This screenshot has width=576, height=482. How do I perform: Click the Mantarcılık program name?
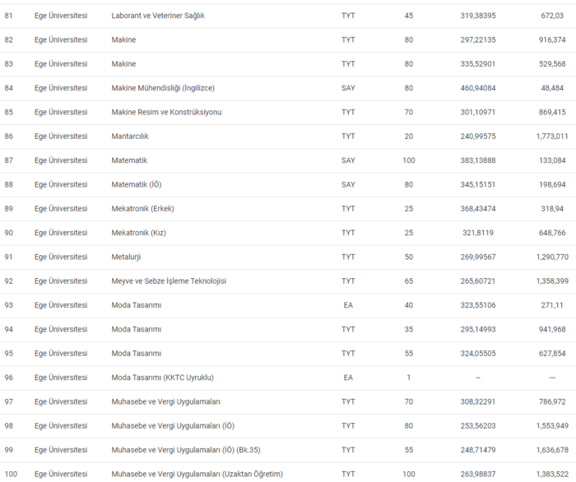130,137
